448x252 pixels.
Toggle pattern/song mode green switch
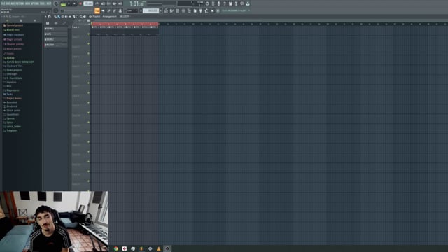(64, 3)
